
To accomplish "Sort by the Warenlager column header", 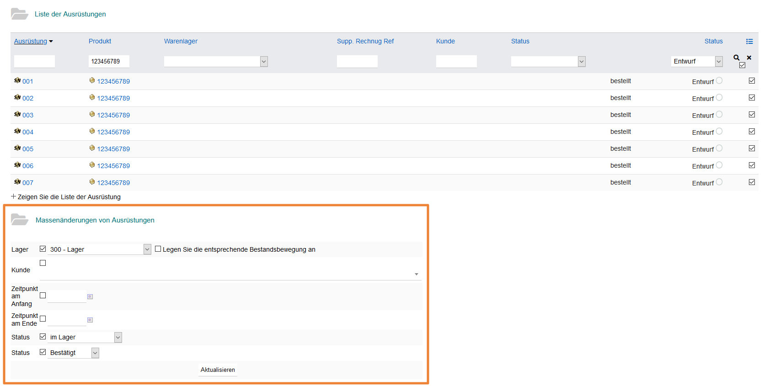I will (181, 41).
